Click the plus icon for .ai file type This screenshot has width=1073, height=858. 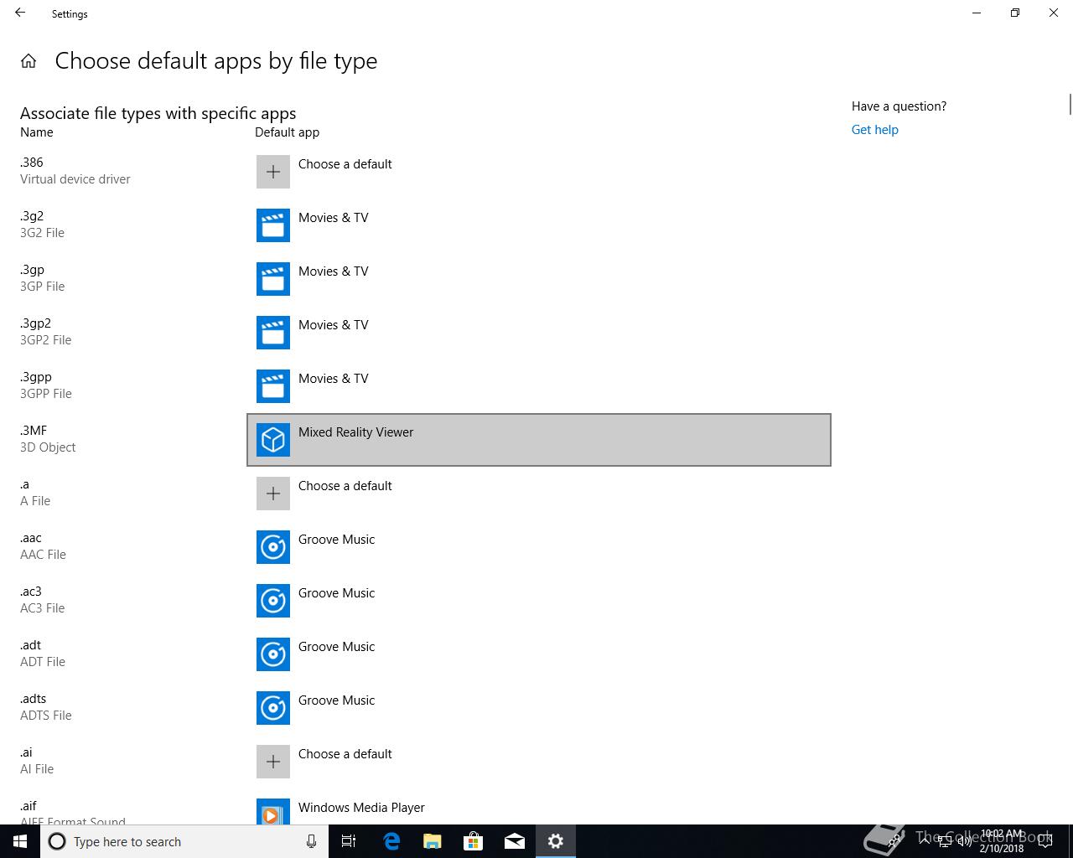pos(273,762)
